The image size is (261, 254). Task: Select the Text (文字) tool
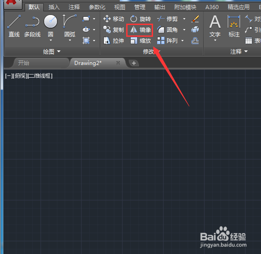(x=215, y=26)
